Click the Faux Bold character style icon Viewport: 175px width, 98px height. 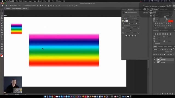[155, 23]
